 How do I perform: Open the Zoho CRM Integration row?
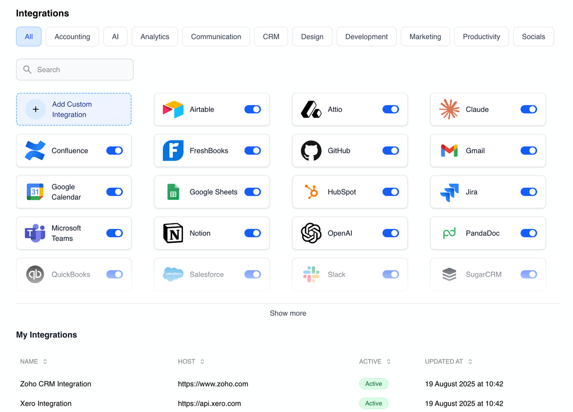coord(56,384)
